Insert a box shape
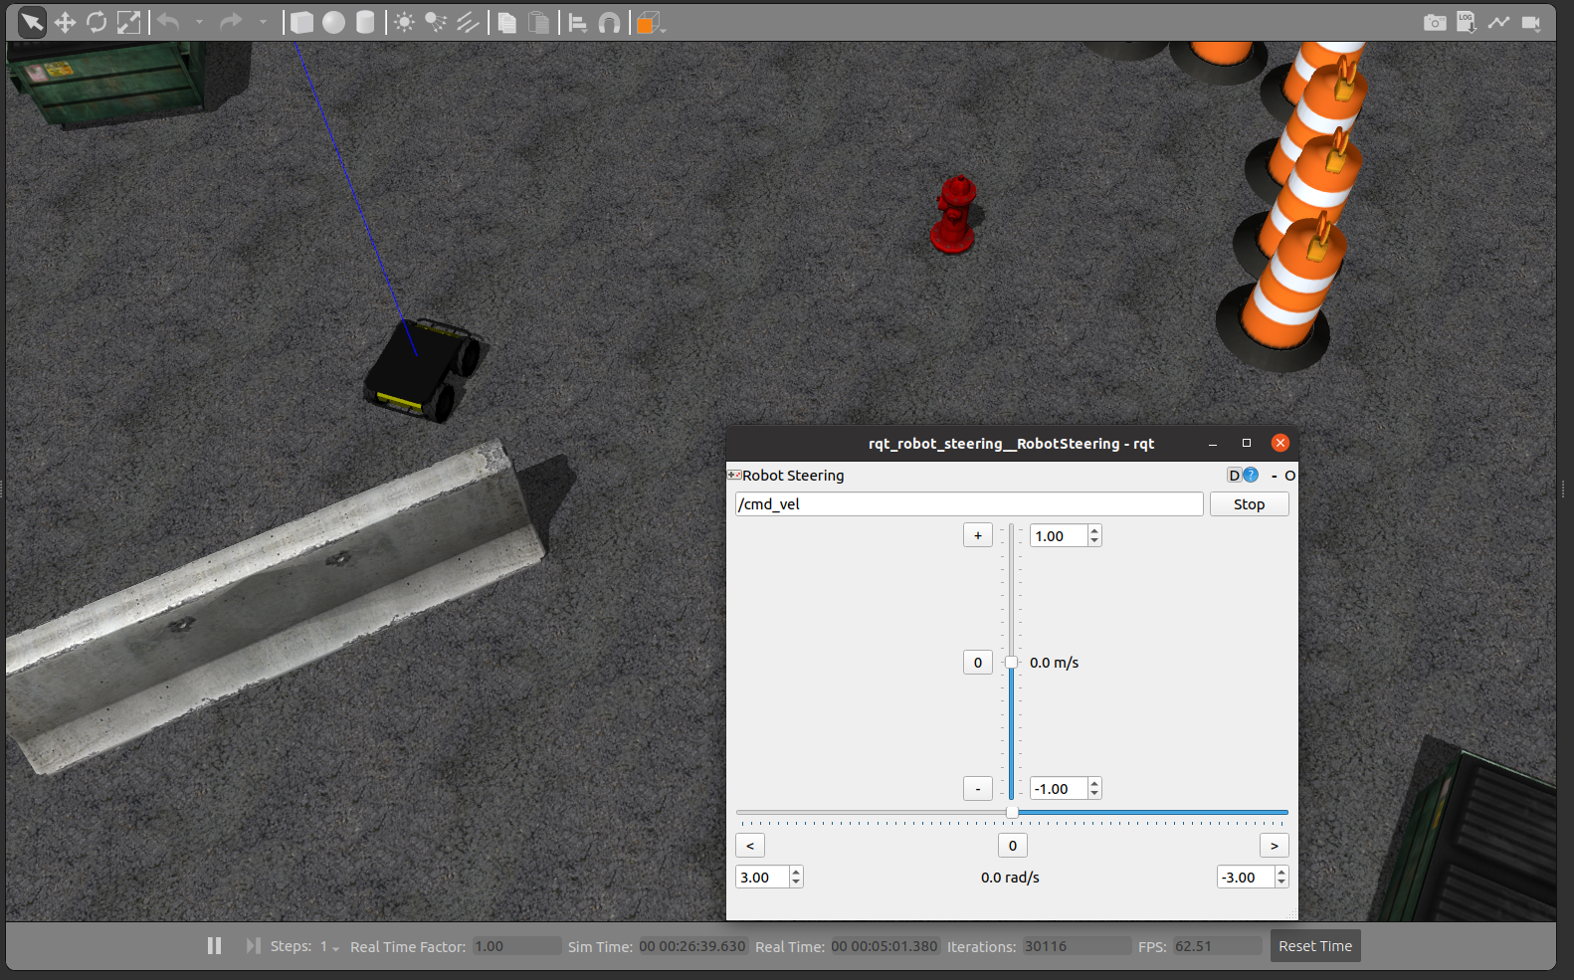The height and width of the screenshot is (980, 1574). pyautogui.click(x=301, y=22)
